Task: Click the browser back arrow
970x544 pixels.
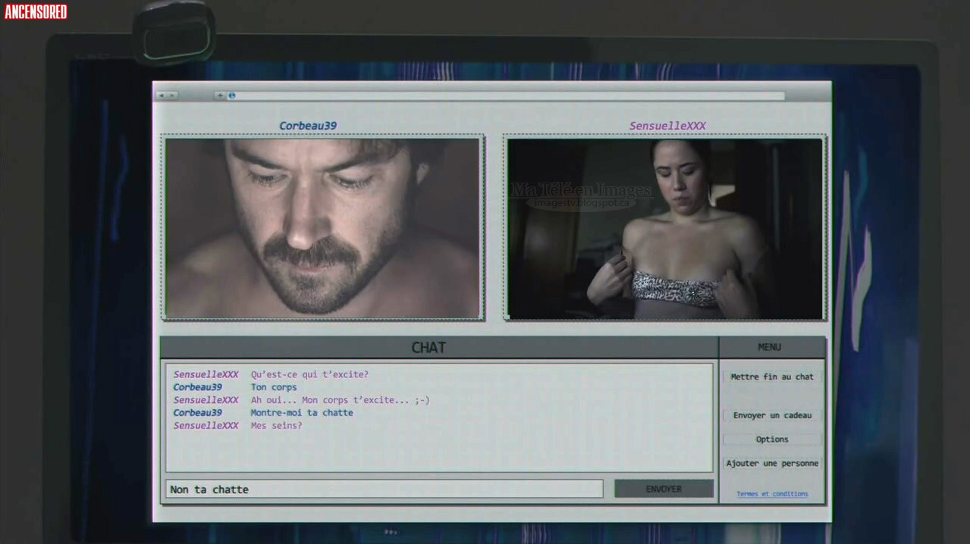Action: [162, 95]
